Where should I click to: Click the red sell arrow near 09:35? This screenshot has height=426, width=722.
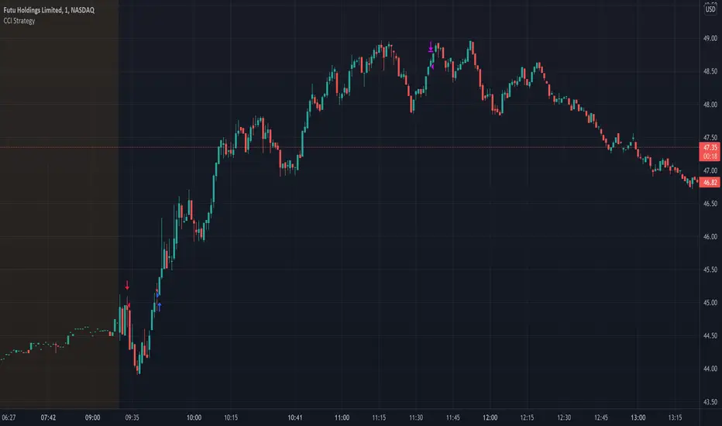128,286
